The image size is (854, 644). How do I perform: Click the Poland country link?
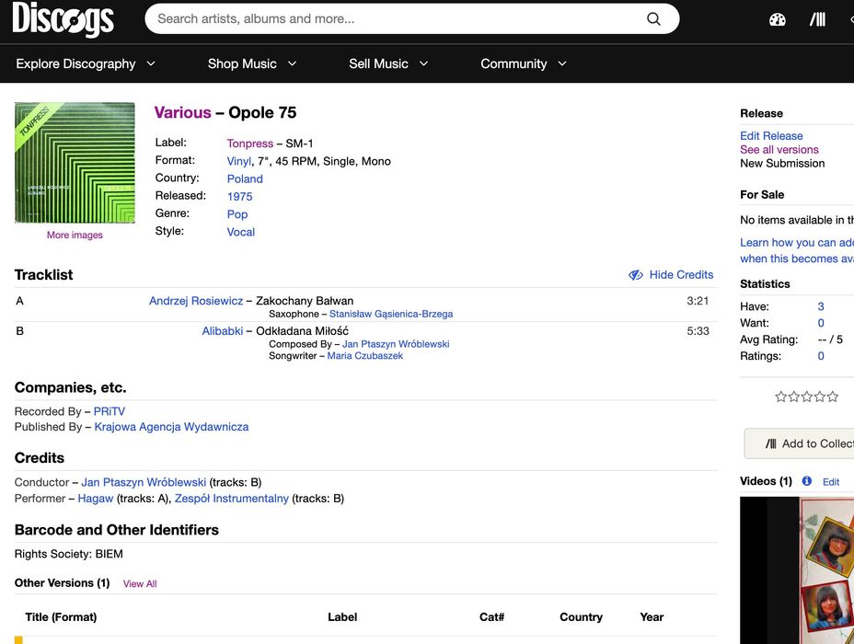tap(245, 179)
